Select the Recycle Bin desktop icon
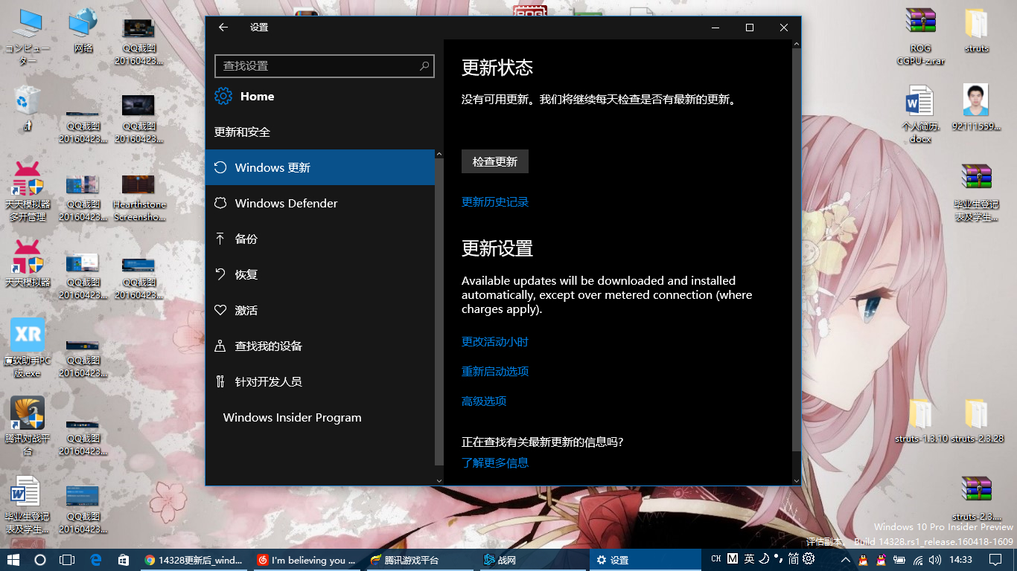 tap(28, 109)
